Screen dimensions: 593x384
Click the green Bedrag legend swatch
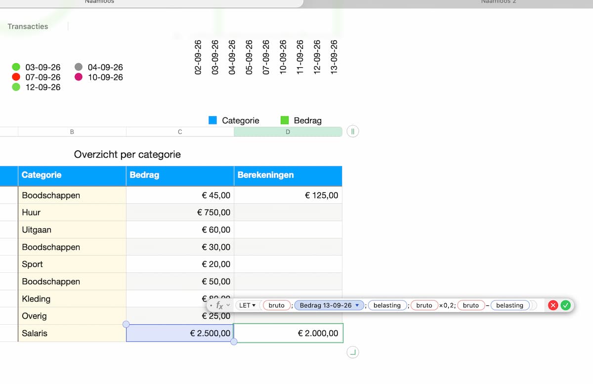click(x=285, y=120)
